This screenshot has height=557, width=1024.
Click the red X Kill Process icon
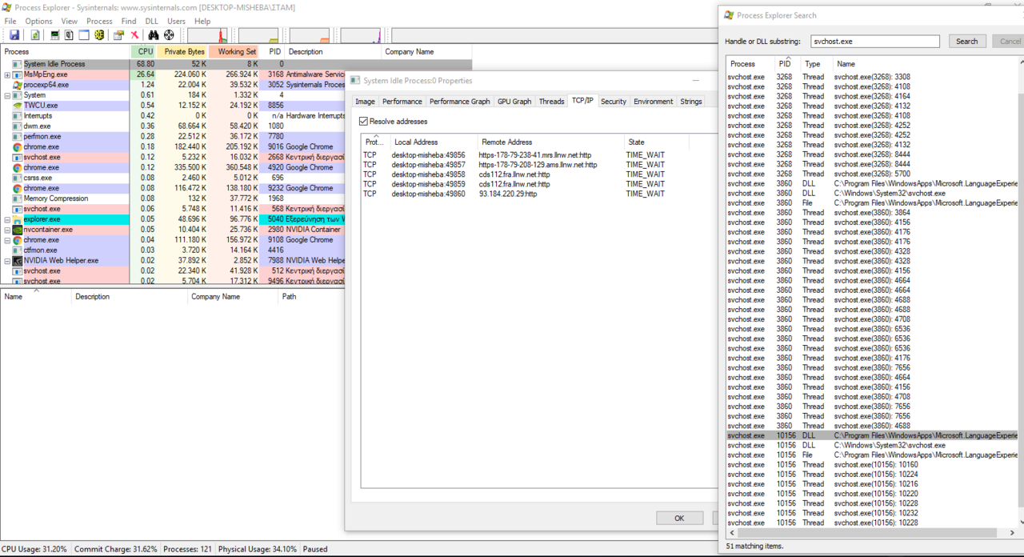tap(134, 35)
